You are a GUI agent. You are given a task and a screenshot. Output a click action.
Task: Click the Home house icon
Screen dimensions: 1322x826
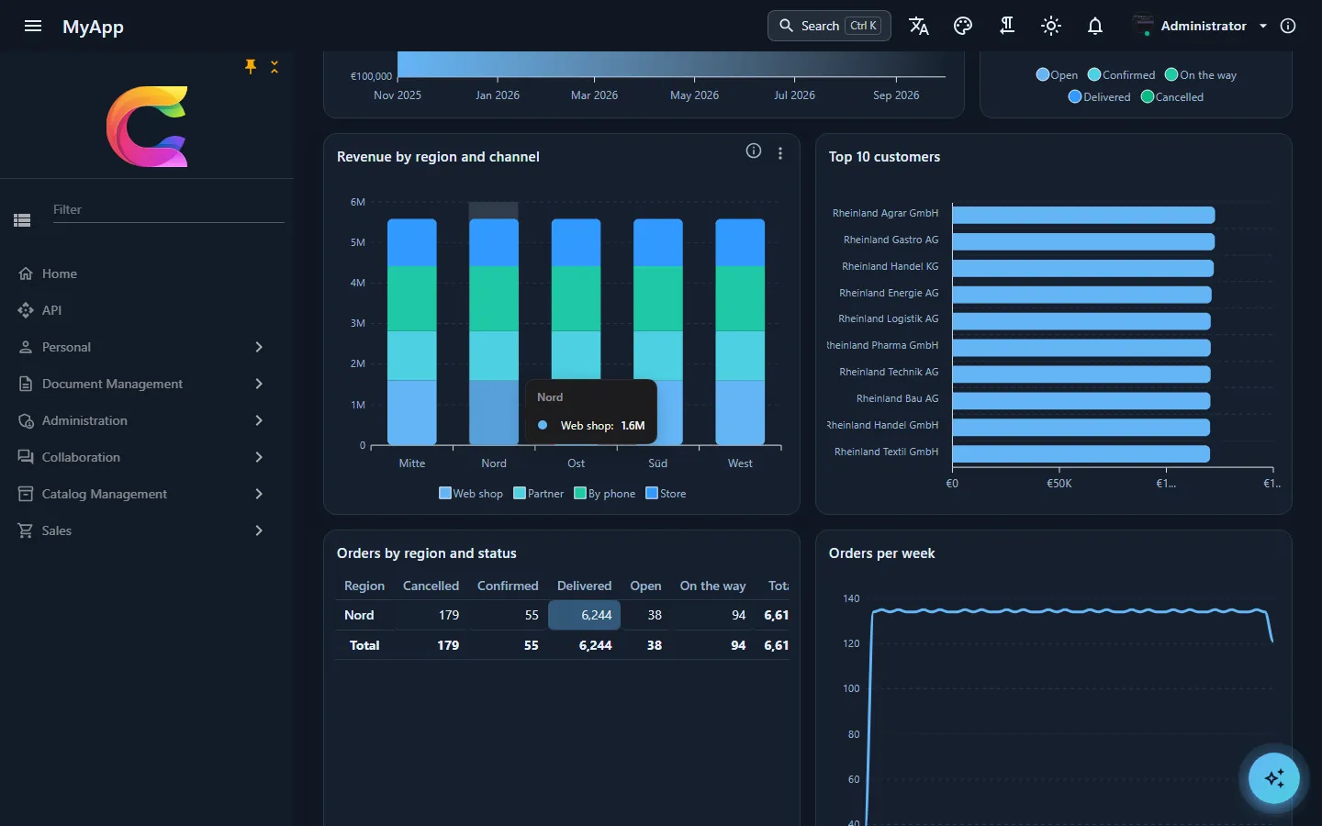point(26,273)
